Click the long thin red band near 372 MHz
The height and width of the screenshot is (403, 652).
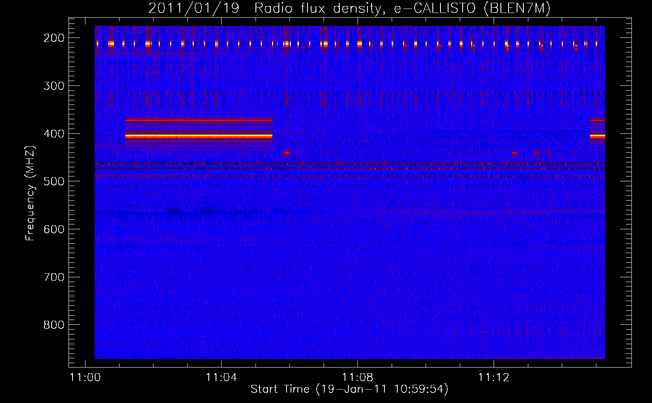pos(199,120)
